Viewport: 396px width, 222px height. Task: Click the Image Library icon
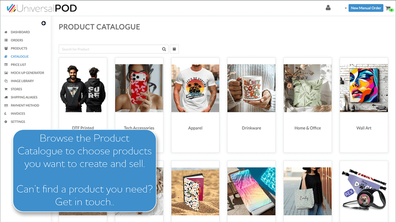point(6,81)
